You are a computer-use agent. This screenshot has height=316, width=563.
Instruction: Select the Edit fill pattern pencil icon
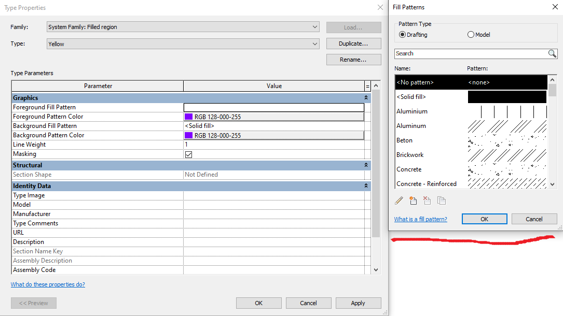tap(399, 200)
